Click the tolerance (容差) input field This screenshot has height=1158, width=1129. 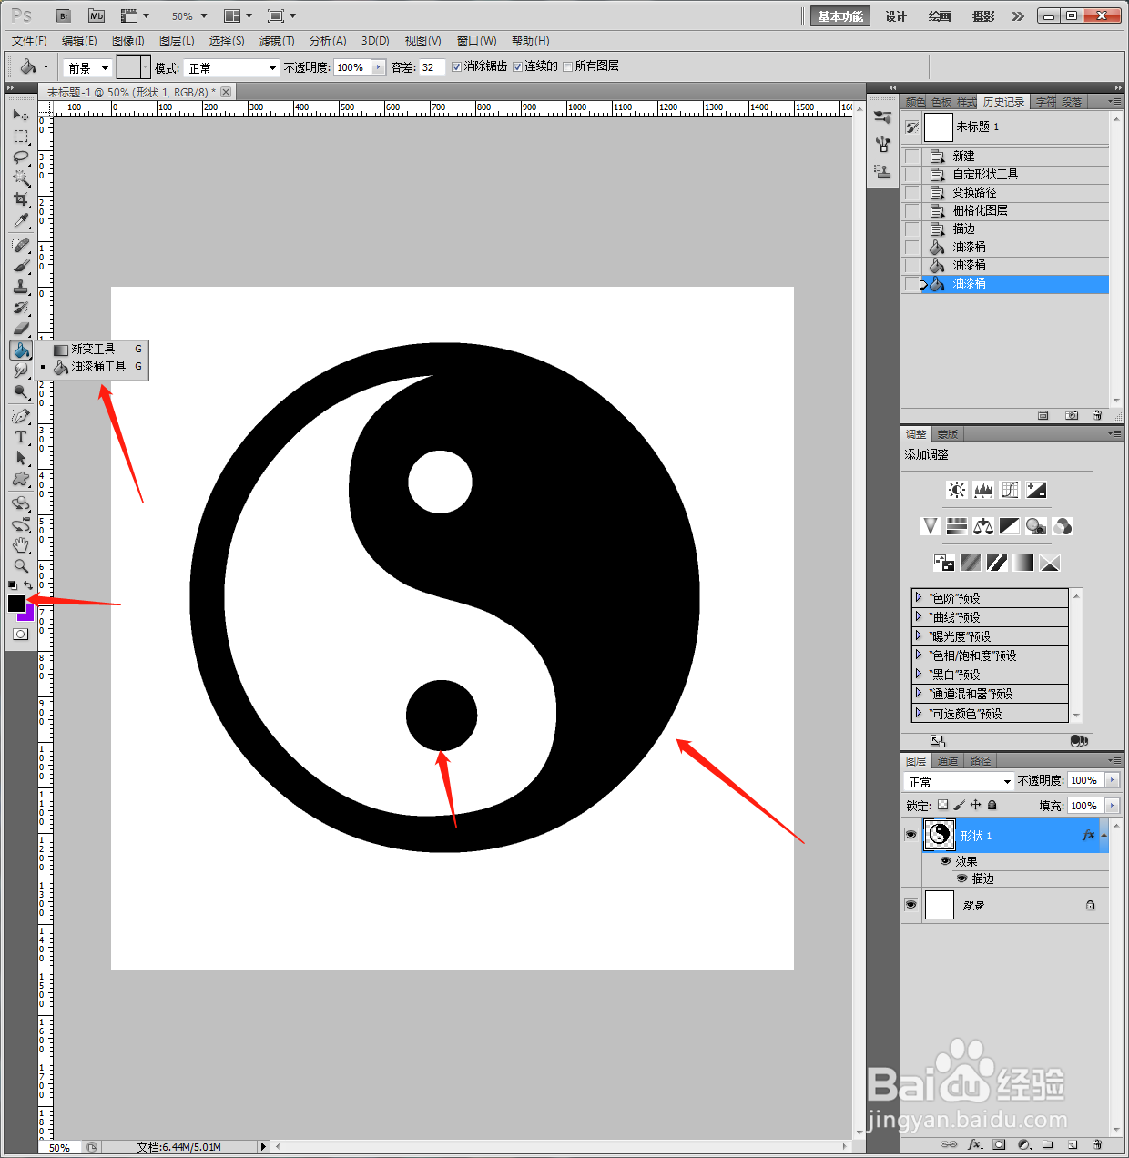tap(432, 67)
